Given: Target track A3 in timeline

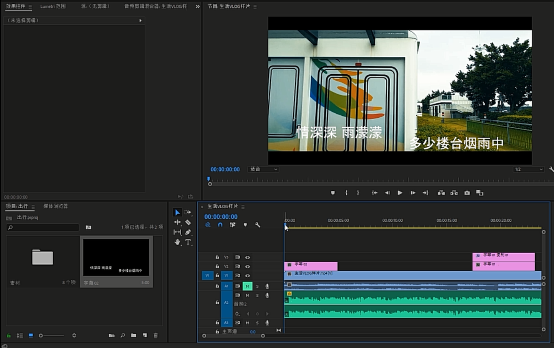Looking at the screenshot, I should 226,323.
